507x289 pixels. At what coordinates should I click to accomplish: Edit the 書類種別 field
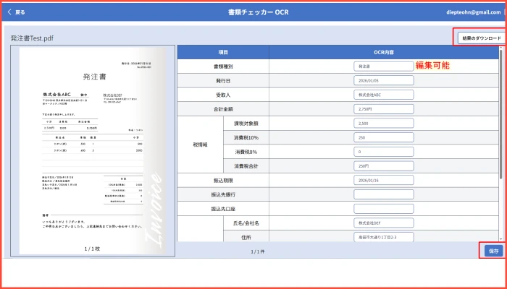tap(383, 66)
